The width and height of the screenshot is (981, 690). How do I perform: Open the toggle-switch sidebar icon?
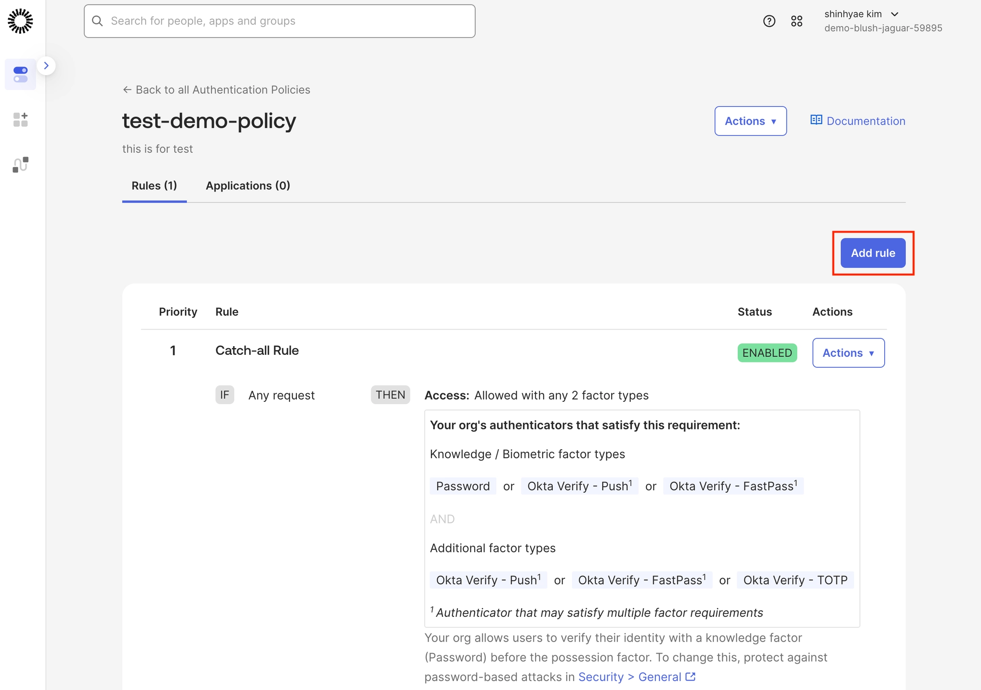(21, 74)
